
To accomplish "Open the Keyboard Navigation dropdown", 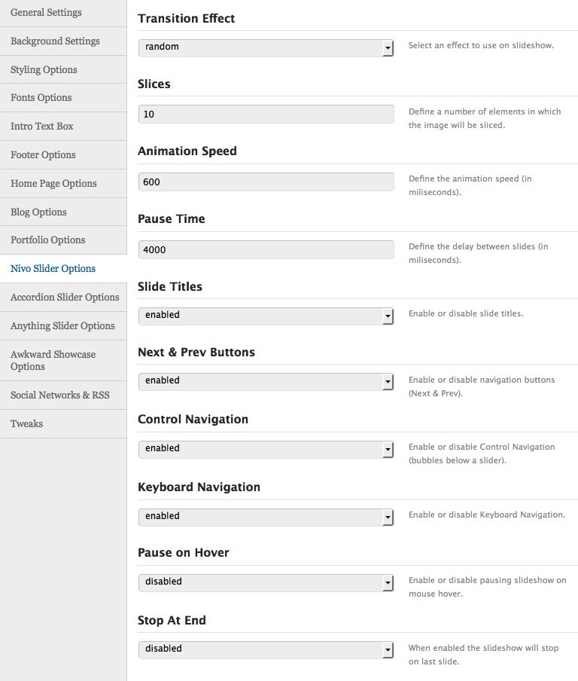I will 266,517.
